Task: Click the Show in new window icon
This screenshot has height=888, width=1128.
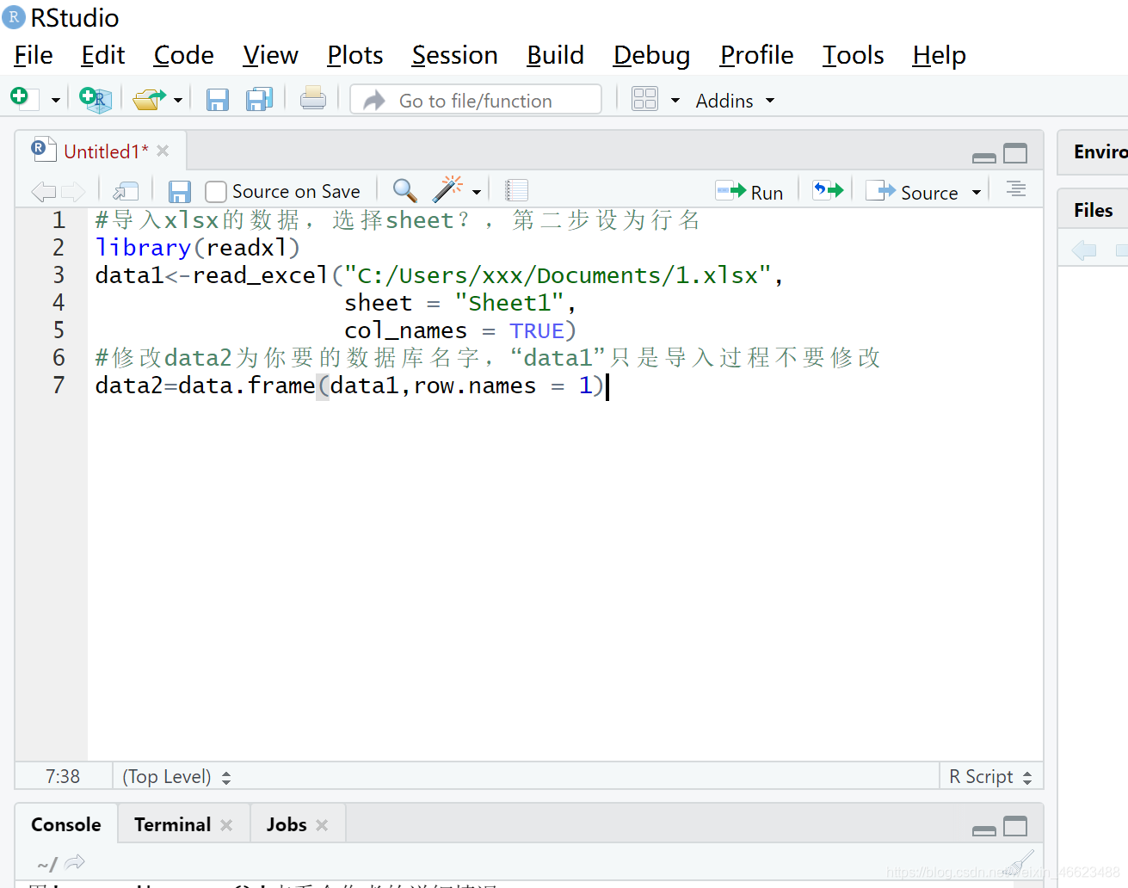Action: pos(126,191)
